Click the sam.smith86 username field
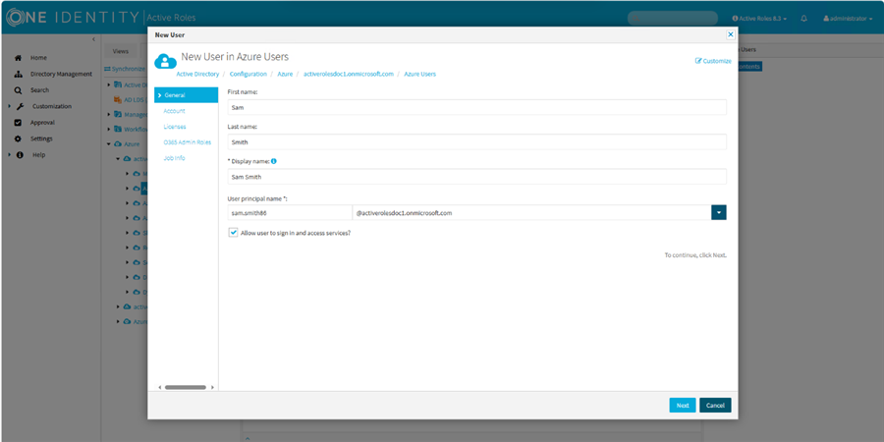Screen dimensions: 884x442 pos(290,212)
